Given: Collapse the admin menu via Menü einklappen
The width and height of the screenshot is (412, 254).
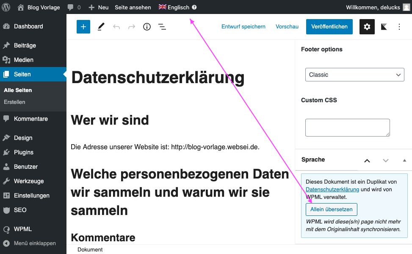Looking at the screenshot, I should coord(34,243).
